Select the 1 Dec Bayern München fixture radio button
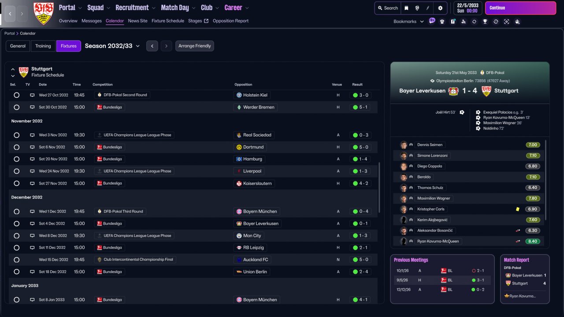Image resolution: width=564 pixels, height=317 pixels. tap(16, 212)
